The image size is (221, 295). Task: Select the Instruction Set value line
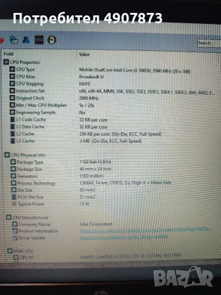[147, 92]
